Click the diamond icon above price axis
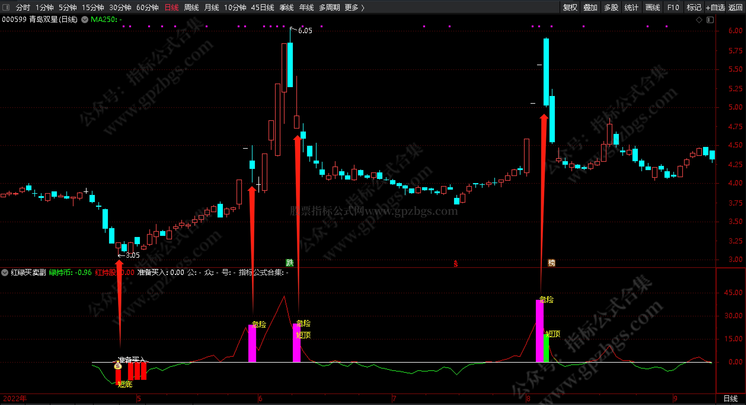 [699, 20]
